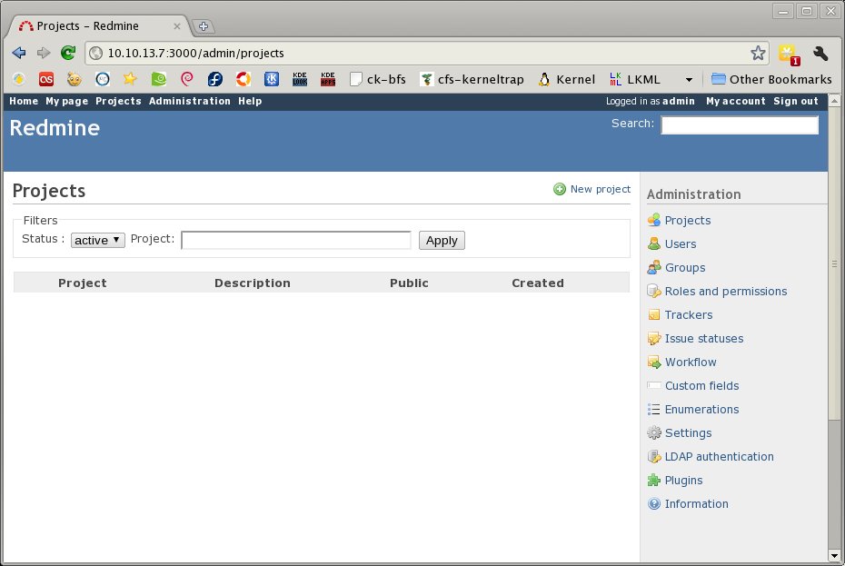Open the Debian swirl bookmark
Viewport: 845px width, 566px height.
[x=187, y=79]
